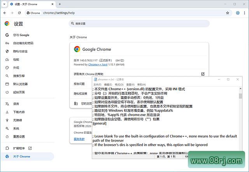
Task: Click the 第 1 行, 第 1 列 status text
Action: coord(166,157)
